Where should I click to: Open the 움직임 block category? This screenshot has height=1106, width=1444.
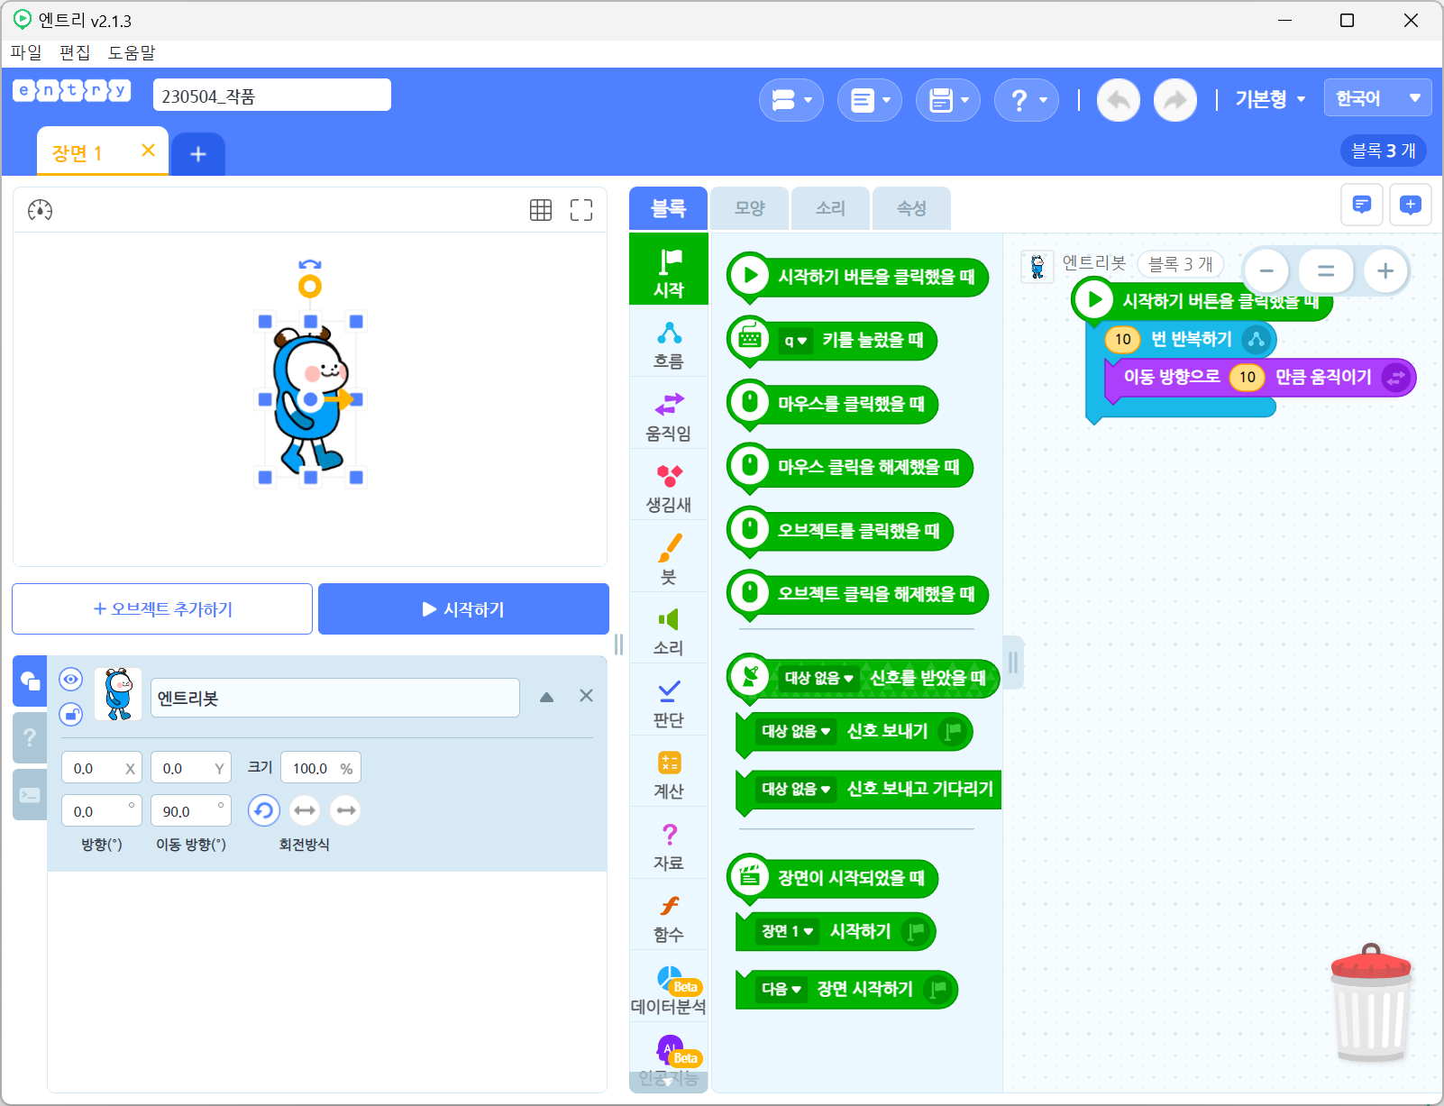(669, 416)
